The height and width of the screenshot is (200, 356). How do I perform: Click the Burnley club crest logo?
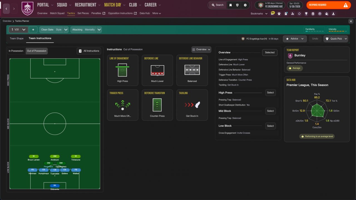pos(27,9)
